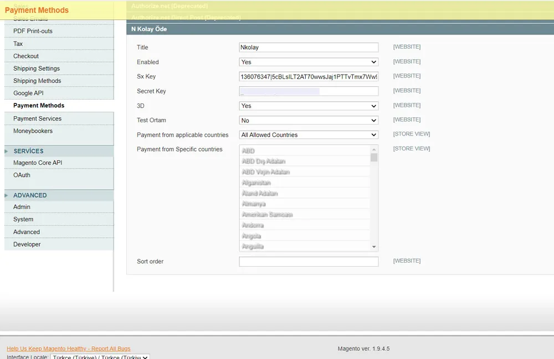Collapse the ADVANCED section arrow icon
Screen dimensions: 554x359
(7, 195)
